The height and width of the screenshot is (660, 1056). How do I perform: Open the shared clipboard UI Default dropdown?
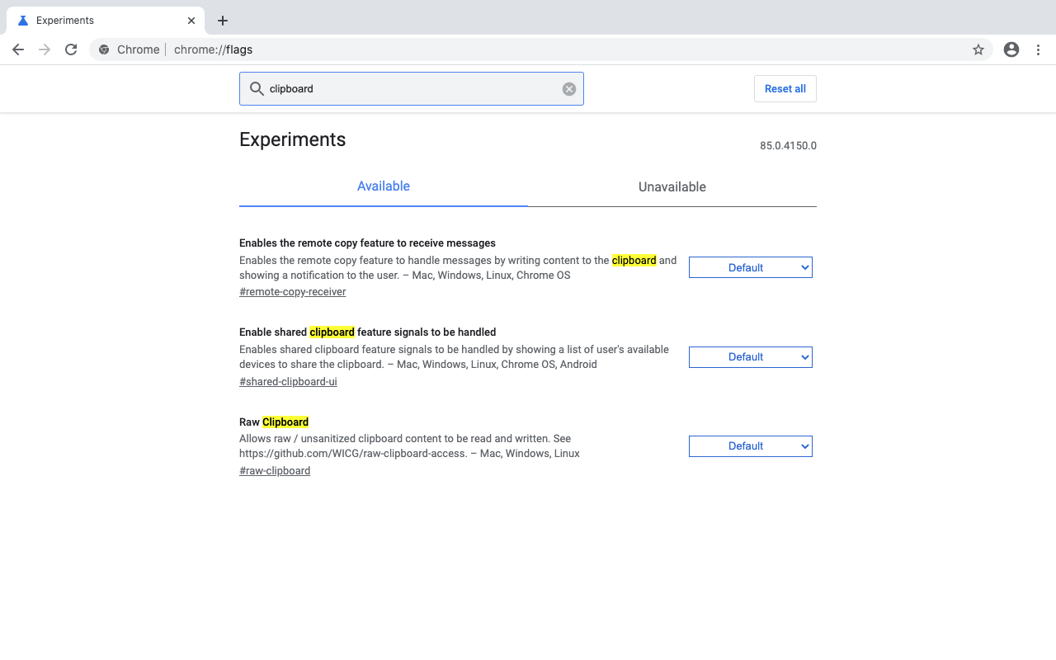tap(750, 357)
